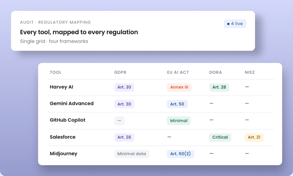Click the DORA column header
This screenshot has width=293, height=176.
(x=215, y=72)
